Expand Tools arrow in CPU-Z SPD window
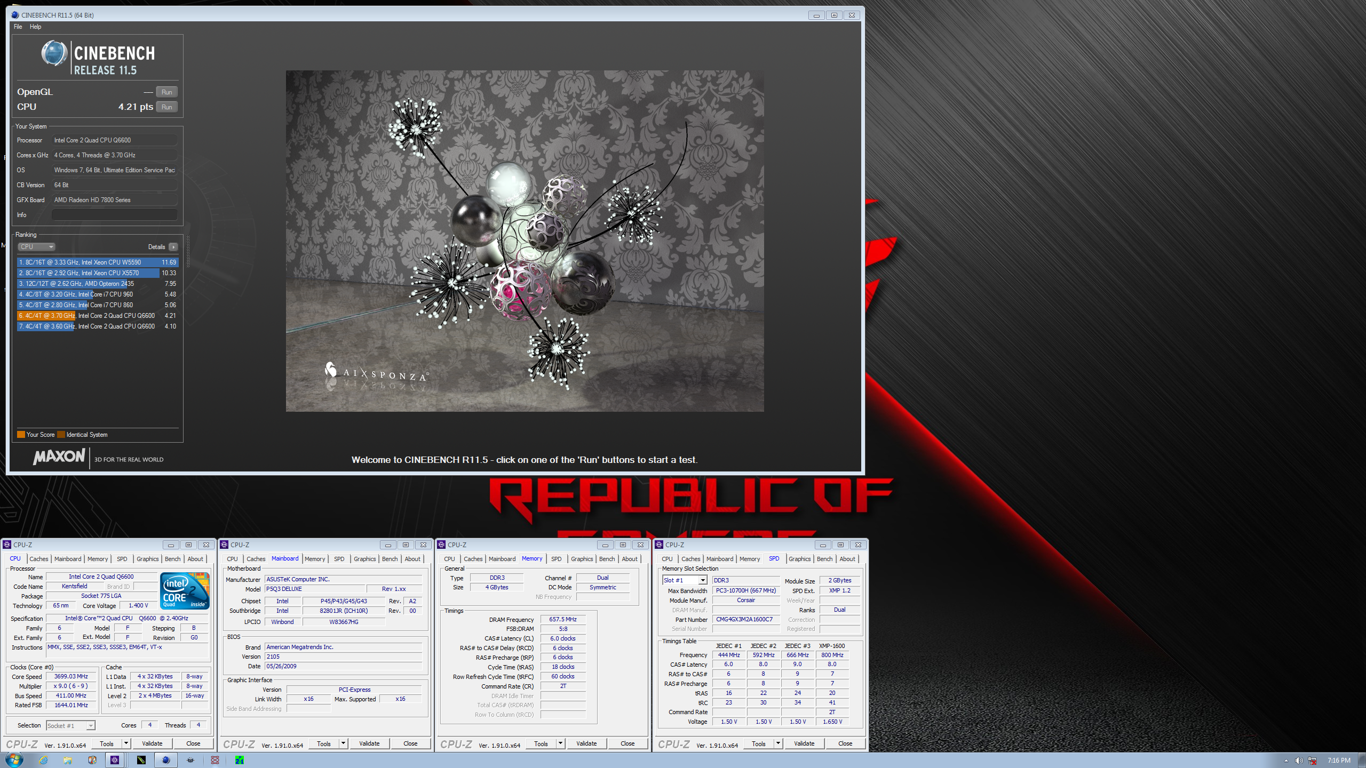Viewport: 1366px width, 768px height. [x=779, y=743]
